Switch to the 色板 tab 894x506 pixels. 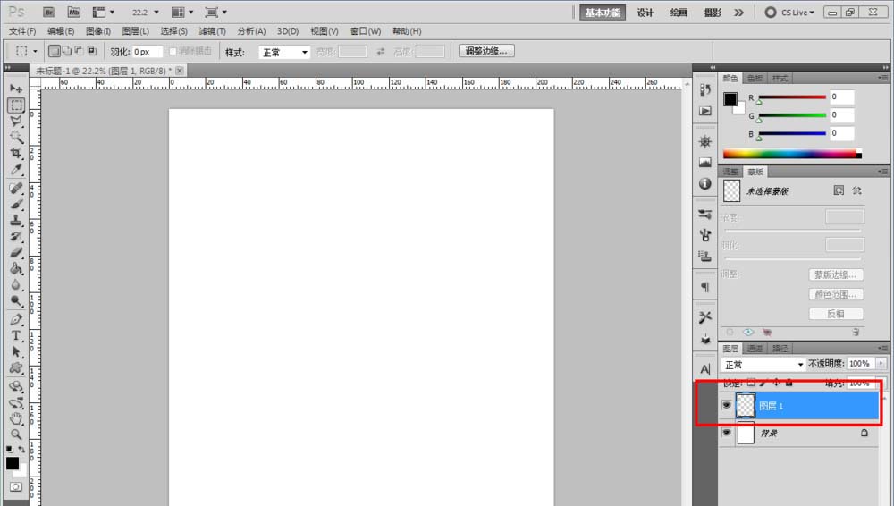point(755,78)
